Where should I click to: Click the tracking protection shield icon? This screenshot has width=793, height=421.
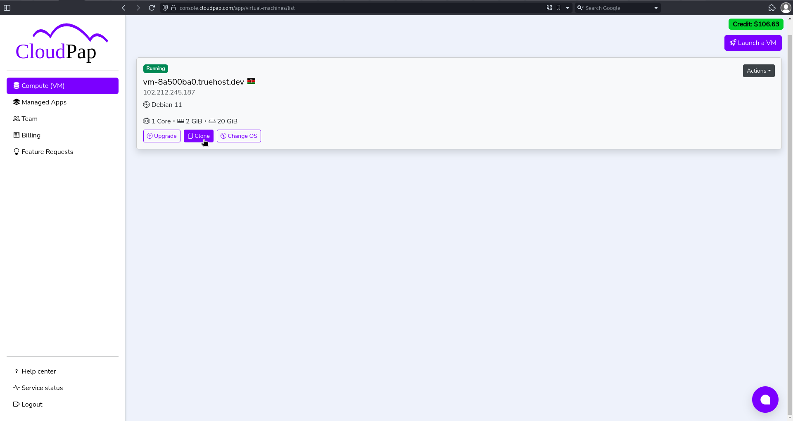click(165, 7)
